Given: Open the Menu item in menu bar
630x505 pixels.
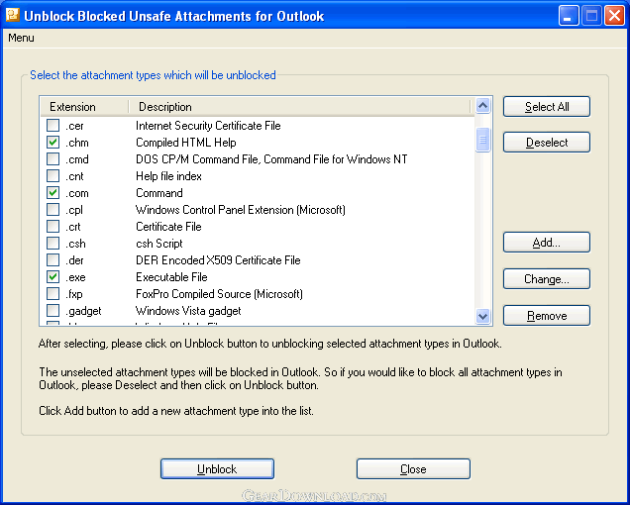Looking at the screenshot, I should click(x=21, y=38).
